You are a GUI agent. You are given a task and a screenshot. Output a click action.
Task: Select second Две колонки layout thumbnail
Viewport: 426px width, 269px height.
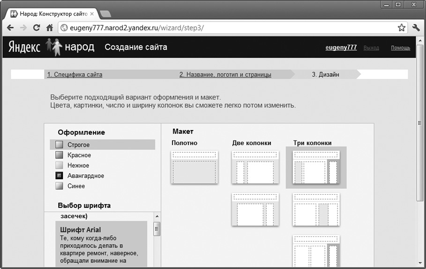tap(254, 209)
